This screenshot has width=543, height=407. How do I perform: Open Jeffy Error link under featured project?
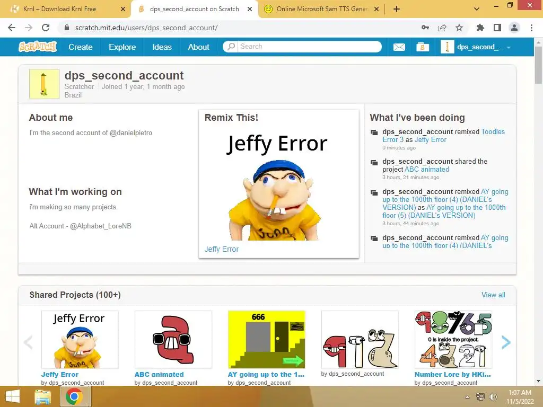point(221,249)
